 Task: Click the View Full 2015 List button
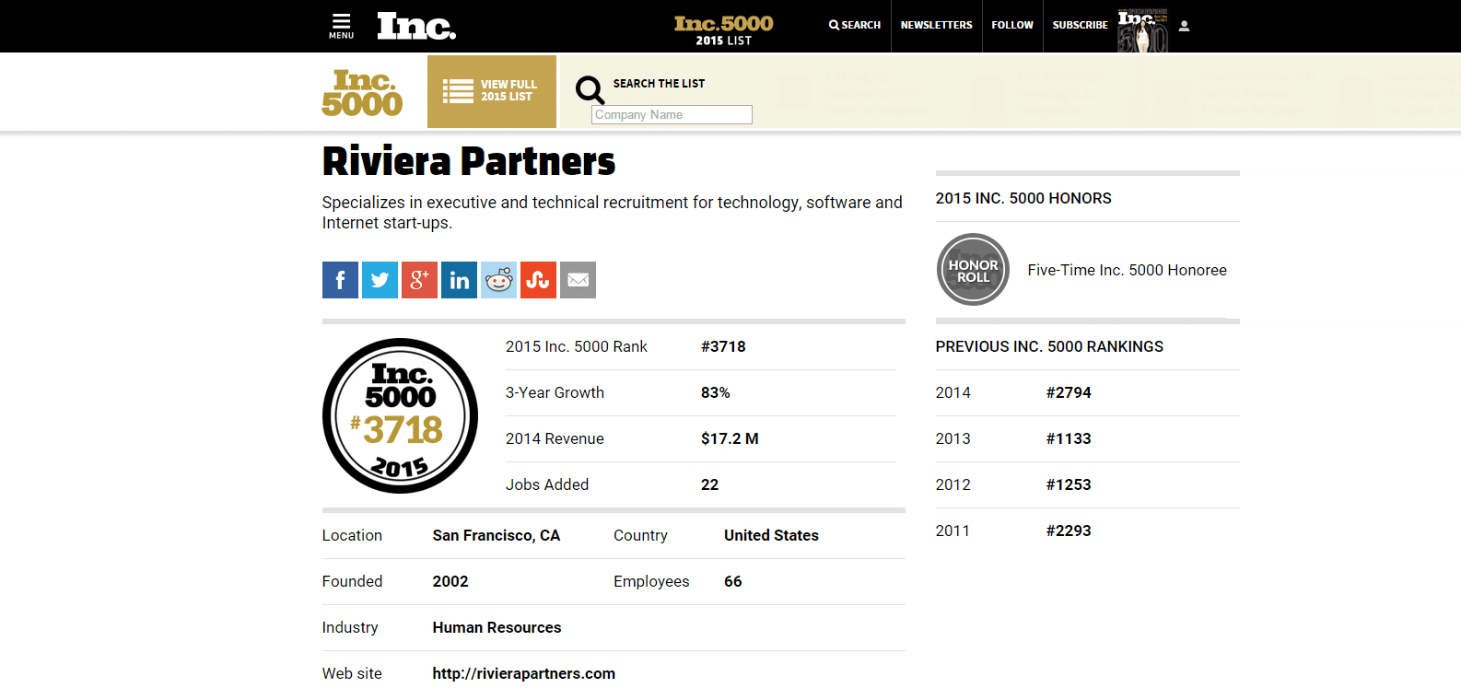(x=492, y=91)
